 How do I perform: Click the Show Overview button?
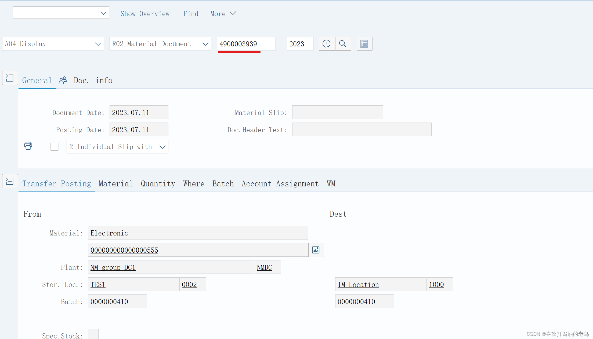tap(145, 13)
